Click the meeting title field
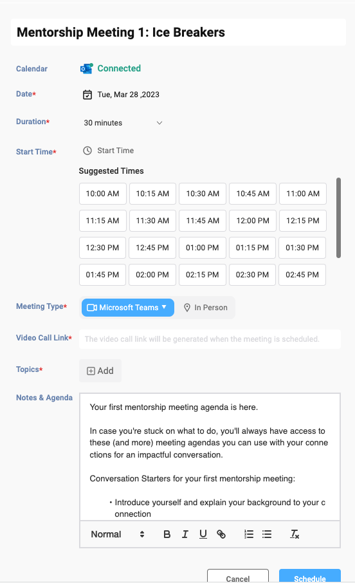The height and width of the screenshot is (585, 355). [178, 32]
